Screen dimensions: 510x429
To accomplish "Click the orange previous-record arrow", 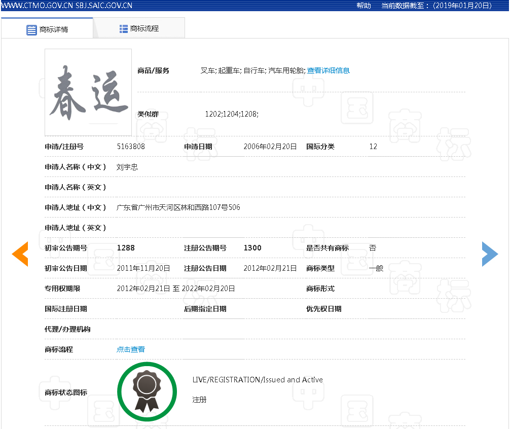I will 20,254.
